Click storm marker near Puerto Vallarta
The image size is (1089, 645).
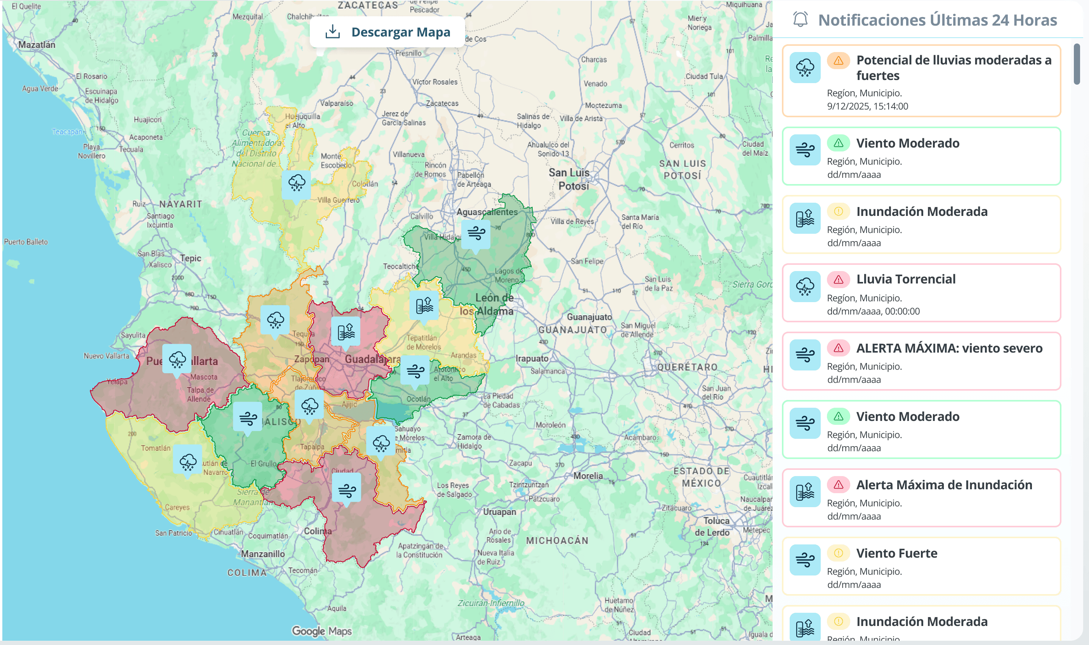coord(177,359)
